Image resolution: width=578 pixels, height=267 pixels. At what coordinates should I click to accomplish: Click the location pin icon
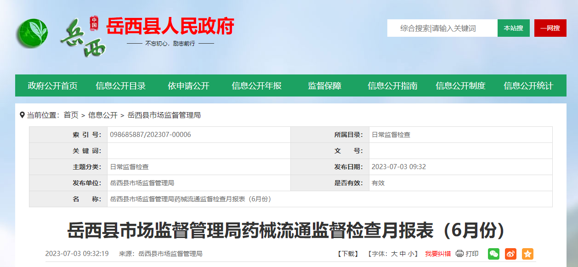point(22,115)
